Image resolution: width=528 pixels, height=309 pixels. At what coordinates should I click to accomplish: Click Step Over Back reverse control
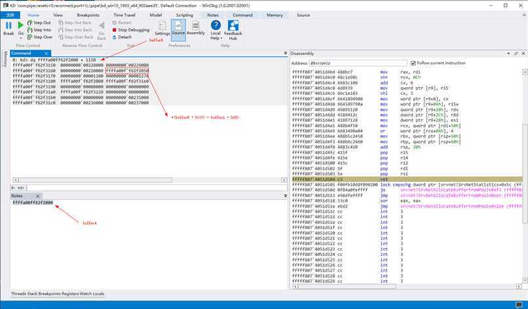point(75,37)
